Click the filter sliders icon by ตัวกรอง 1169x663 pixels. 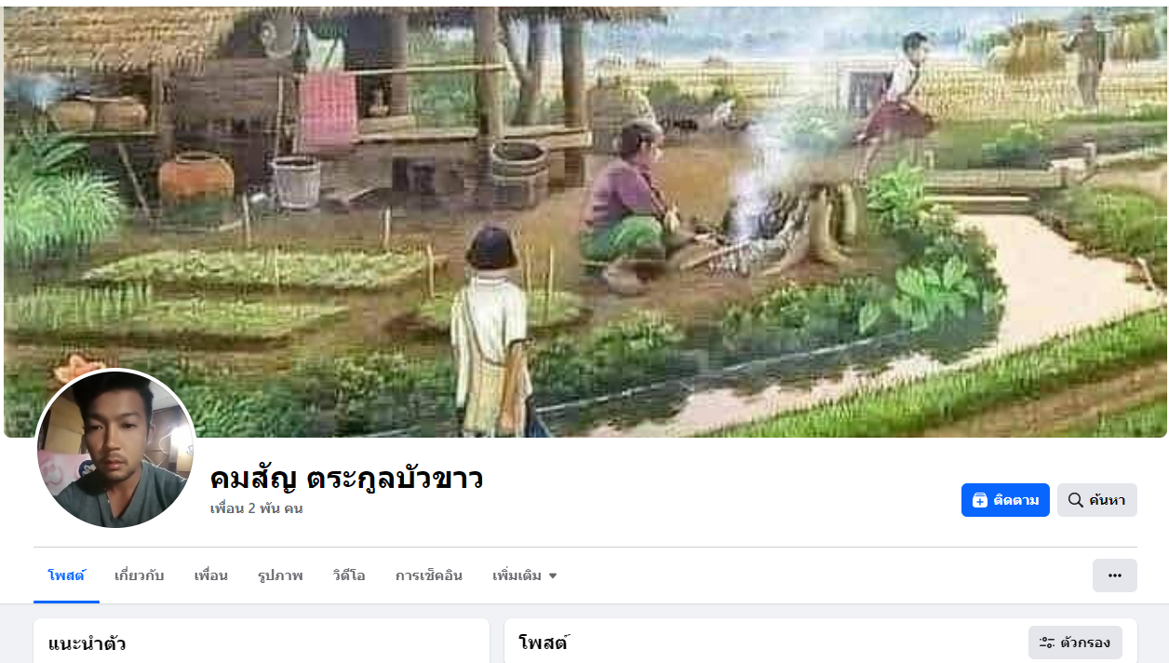1046,643
